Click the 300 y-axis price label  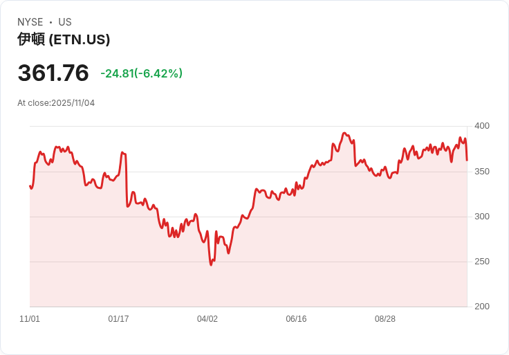(482, 217)
